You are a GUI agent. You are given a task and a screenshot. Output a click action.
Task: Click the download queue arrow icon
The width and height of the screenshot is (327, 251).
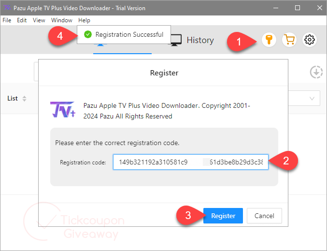click(x=316, y=72)
